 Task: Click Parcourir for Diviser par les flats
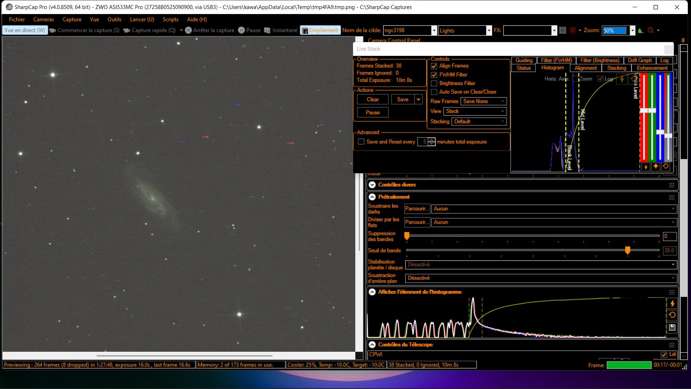pos(417,222)
